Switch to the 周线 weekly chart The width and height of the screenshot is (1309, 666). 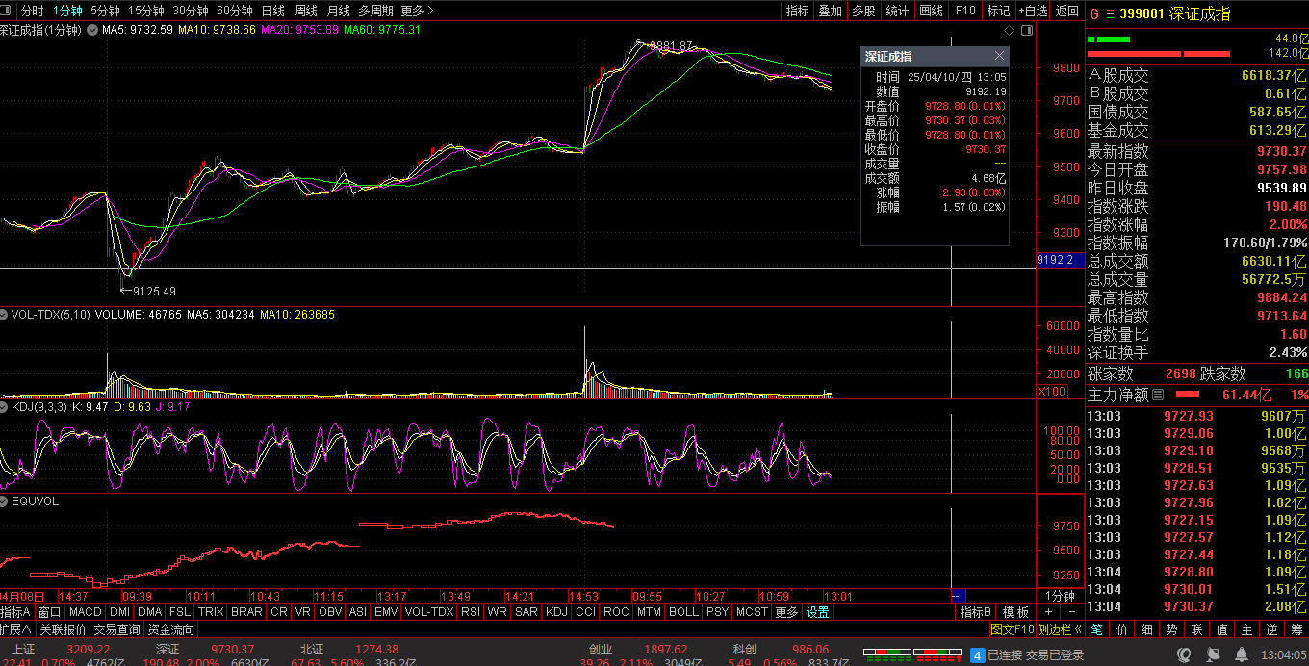(x=306, y=11)
